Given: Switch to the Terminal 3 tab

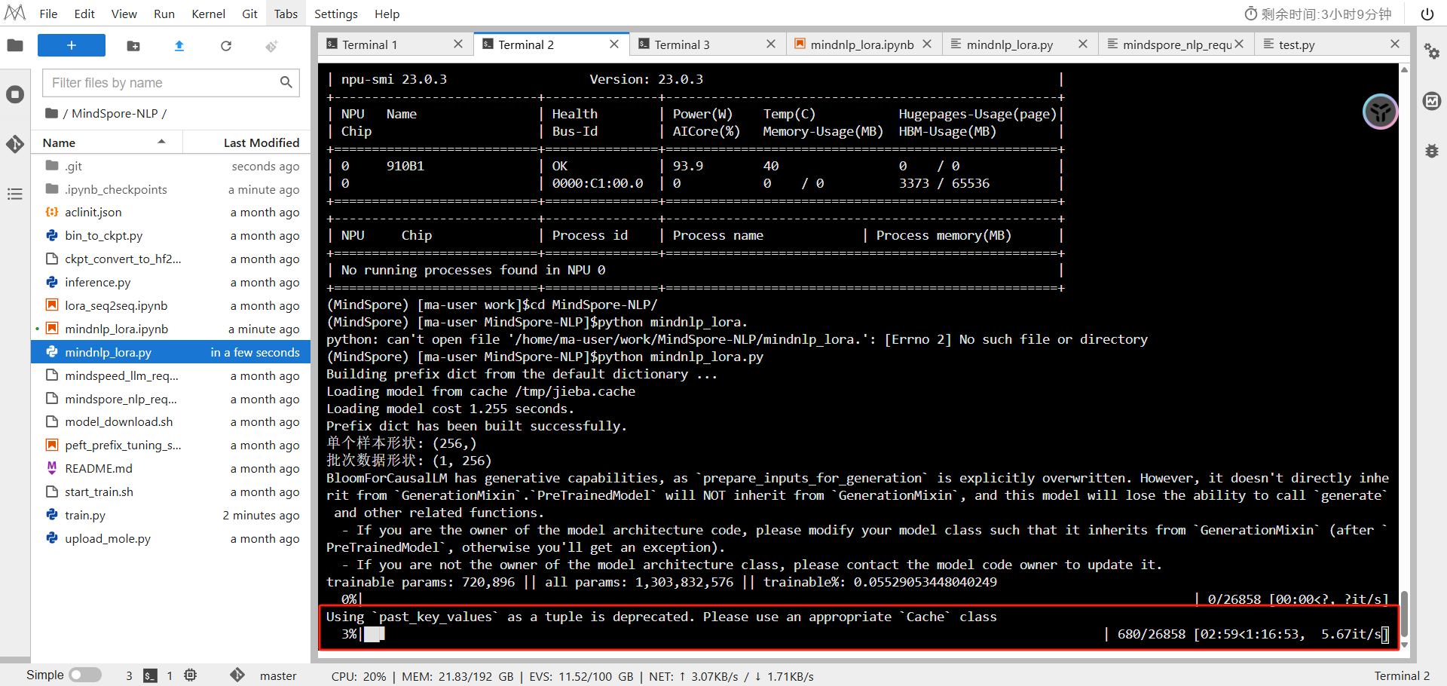Looking at the screenshot, I should (682, 44).
